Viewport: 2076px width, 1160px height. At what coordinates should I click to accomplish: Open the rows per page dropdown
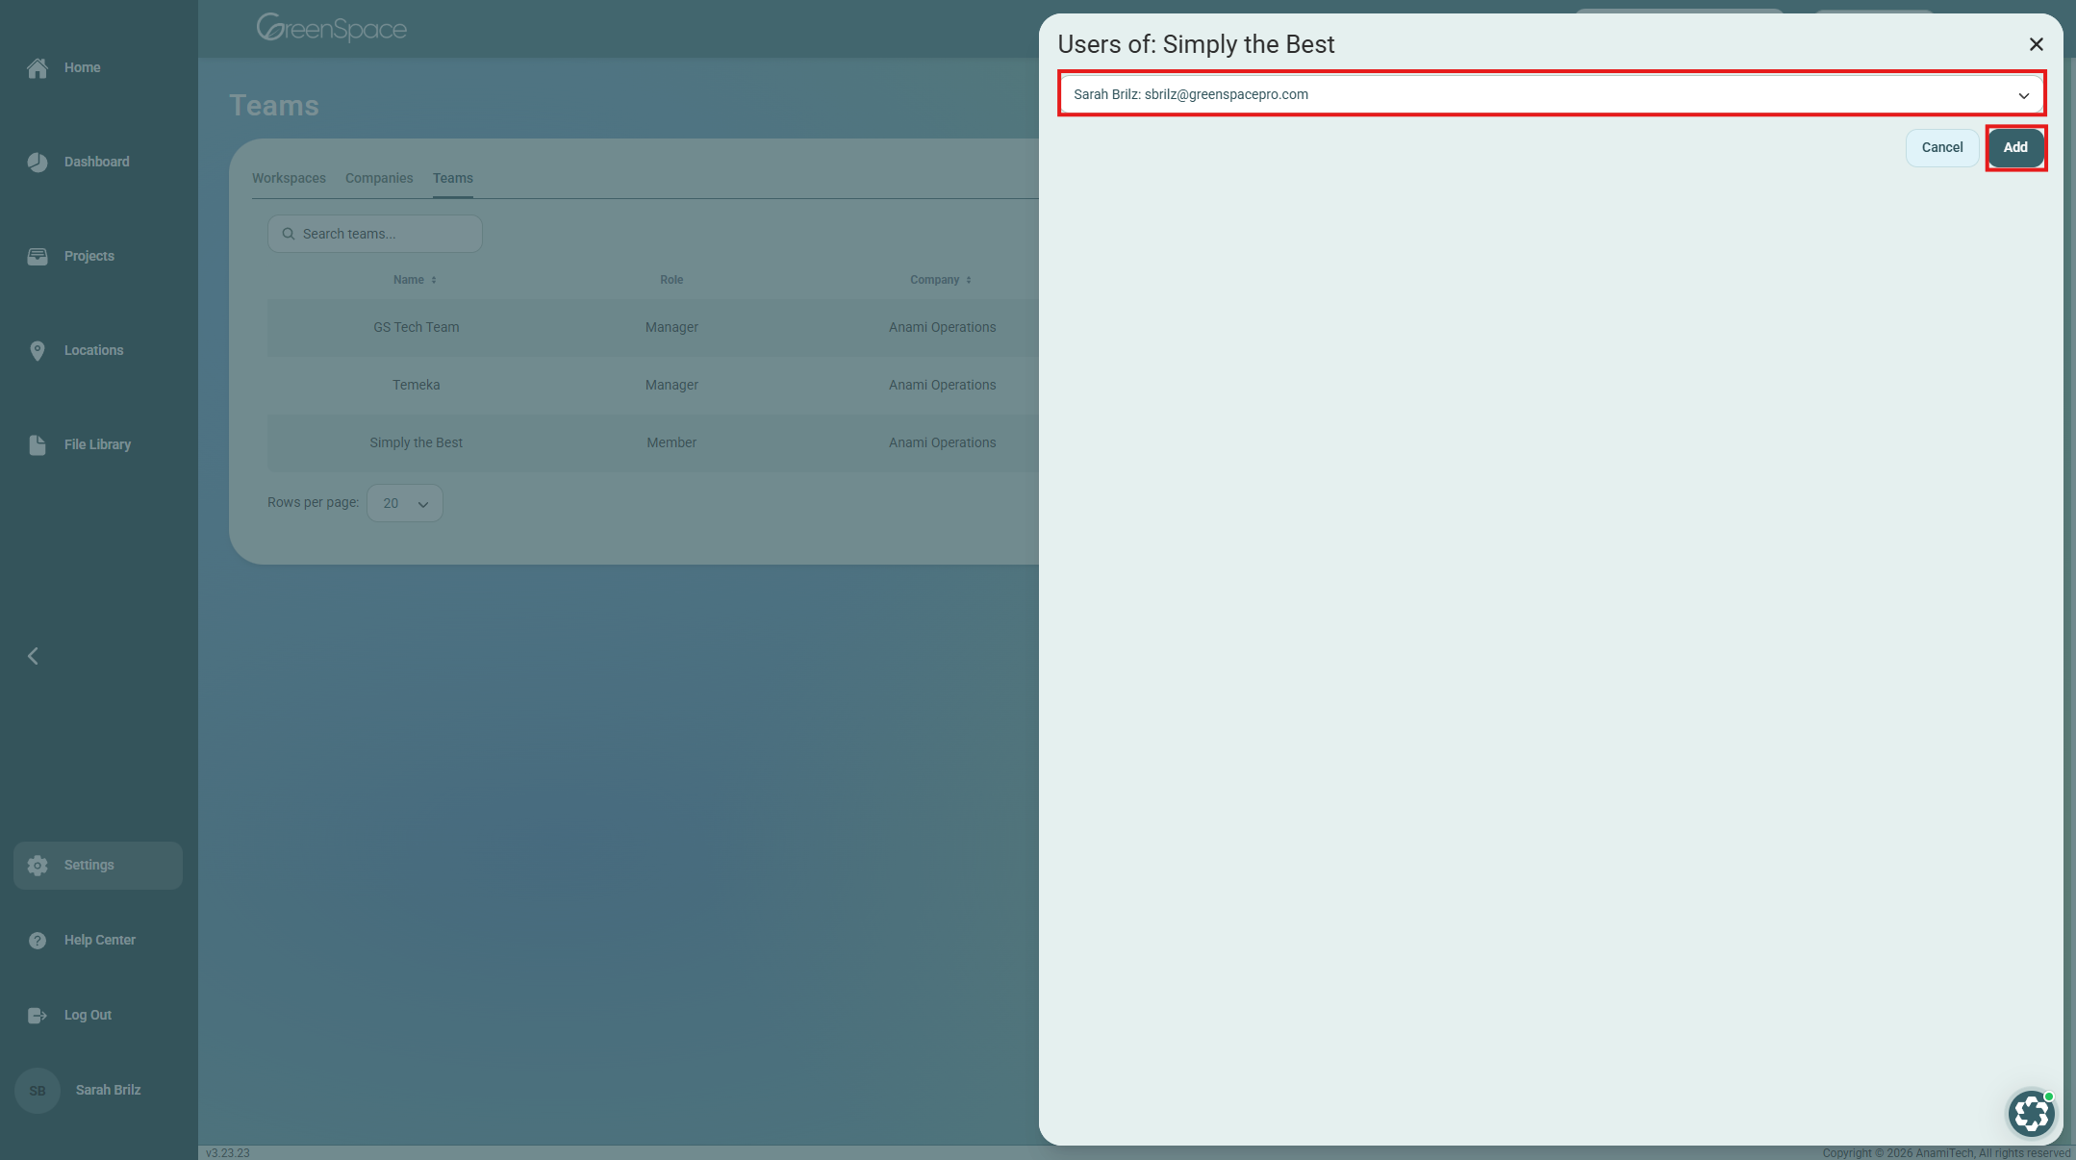pyautogui.click(x=404, y=503)
